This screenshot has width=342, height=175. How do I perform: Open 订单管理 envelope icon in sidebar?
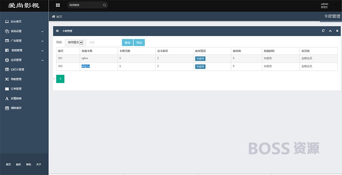pos(7,89)
